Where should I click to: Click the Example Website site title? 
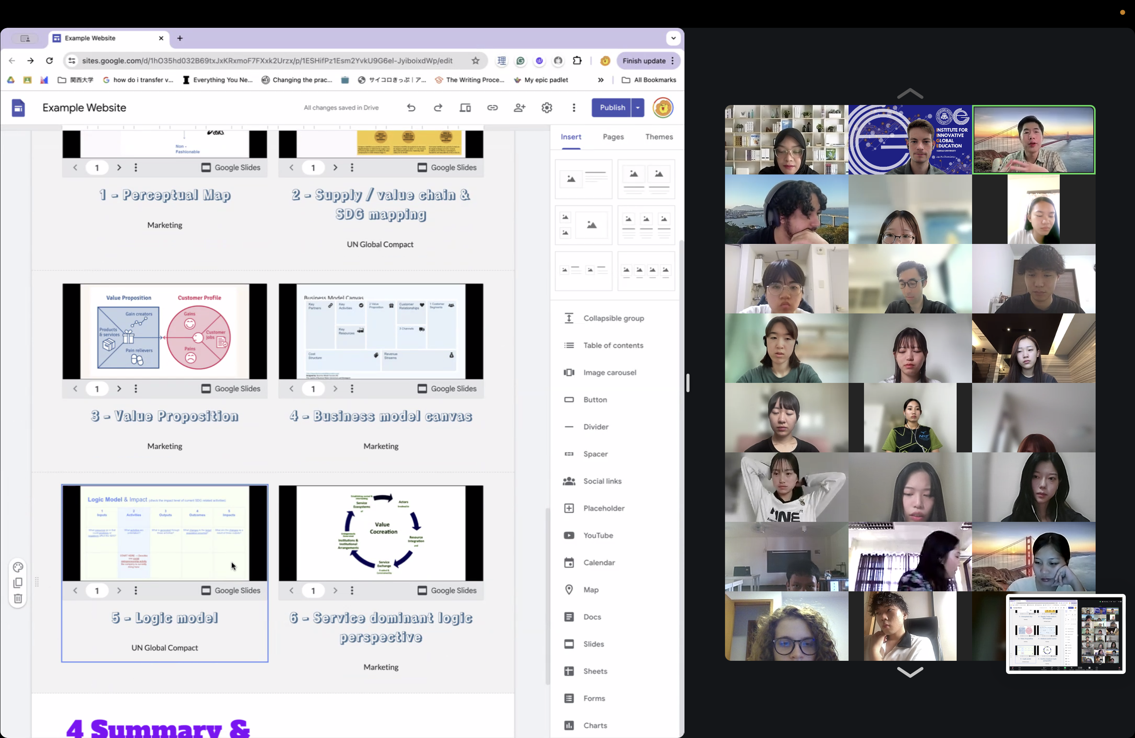[84, 108]
